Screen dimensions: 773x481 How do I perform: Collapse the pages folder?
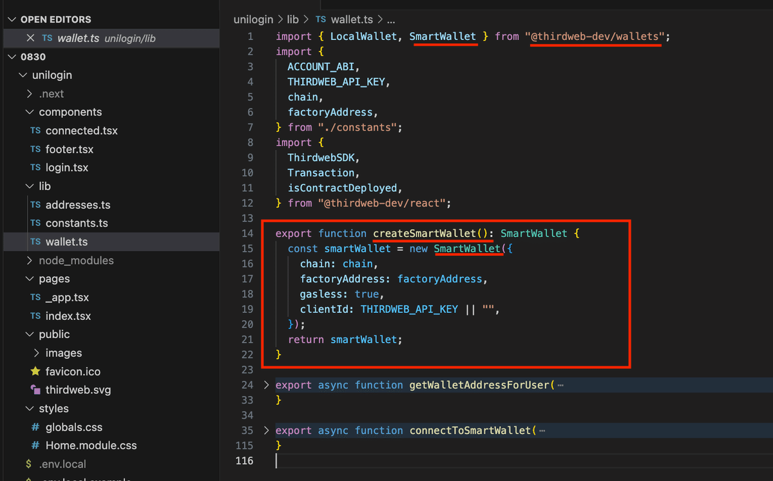click(30, 279)
